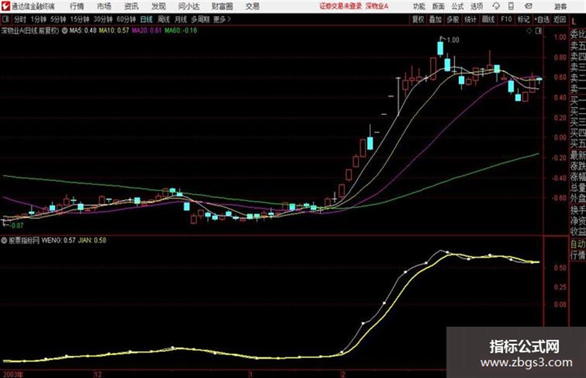The height and width of the screenshot is (378, 586).
Task: Toggle the 复权 price adjustment button
Action: pos(418,19)
